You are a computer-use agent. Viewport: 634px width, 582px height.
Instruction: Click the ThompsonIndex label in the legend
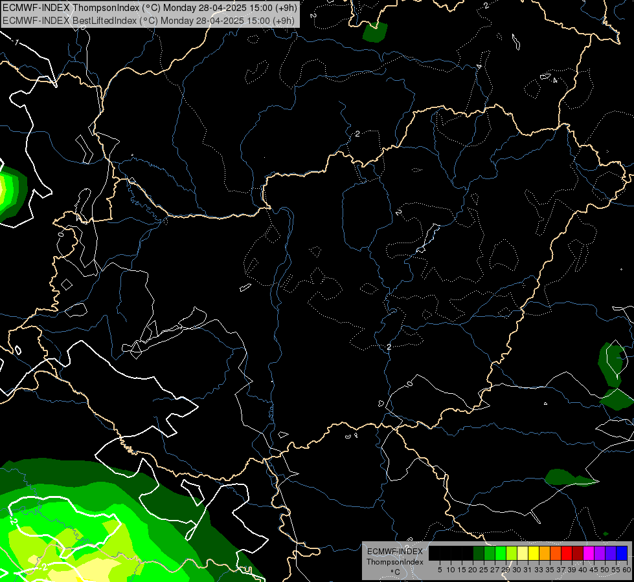395,562
